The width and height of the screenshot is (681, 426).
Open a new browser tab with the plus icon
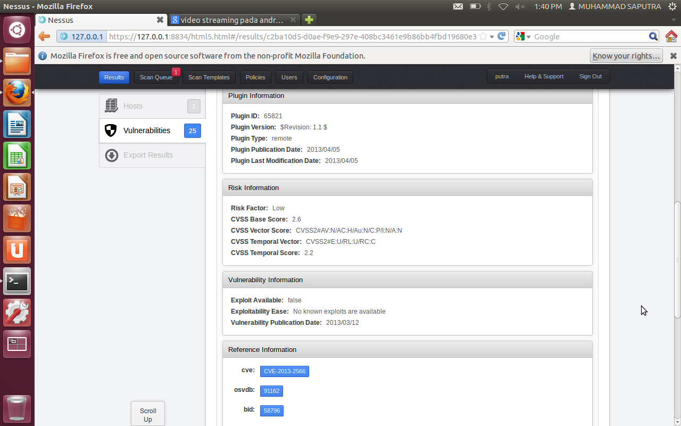click(309, 19)
